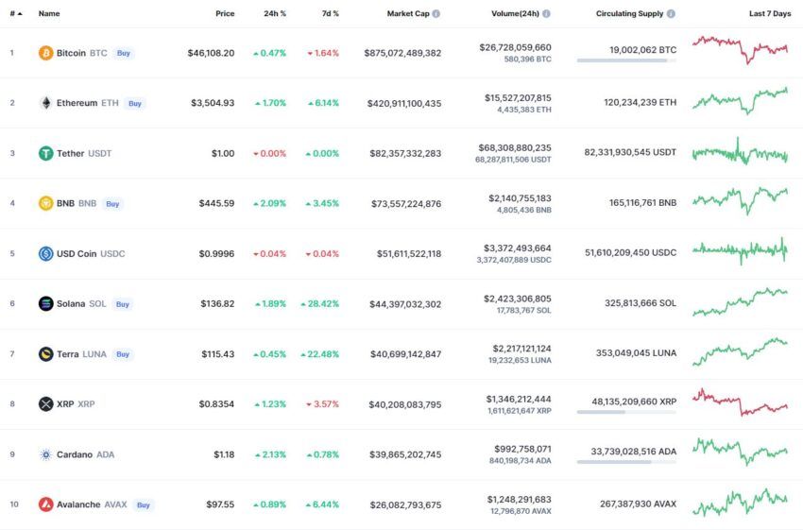This screenshot has width=803, height=530.
Task: Click the Bitcoin coin logo icon
Action: tap(45, 53)
